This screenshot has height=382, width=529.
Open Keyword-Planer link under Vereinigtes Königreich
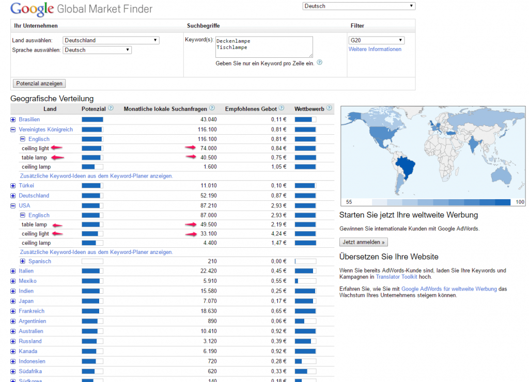point(96,176)
